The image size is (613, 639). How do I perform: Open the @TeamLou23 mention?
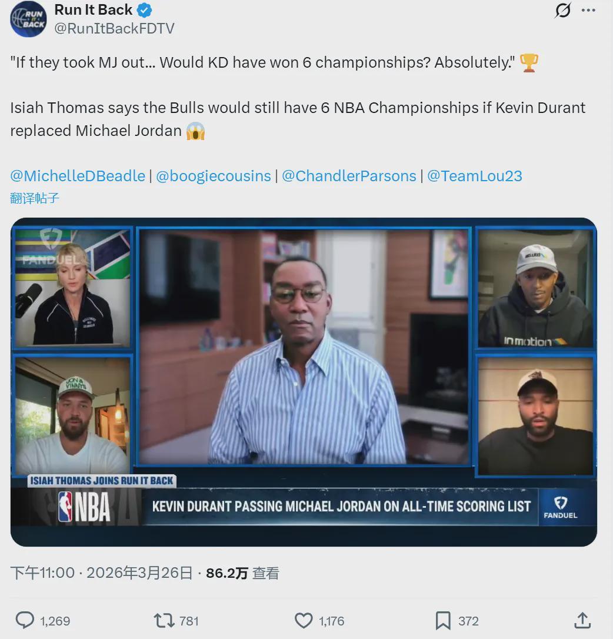[x=474, y=176]
